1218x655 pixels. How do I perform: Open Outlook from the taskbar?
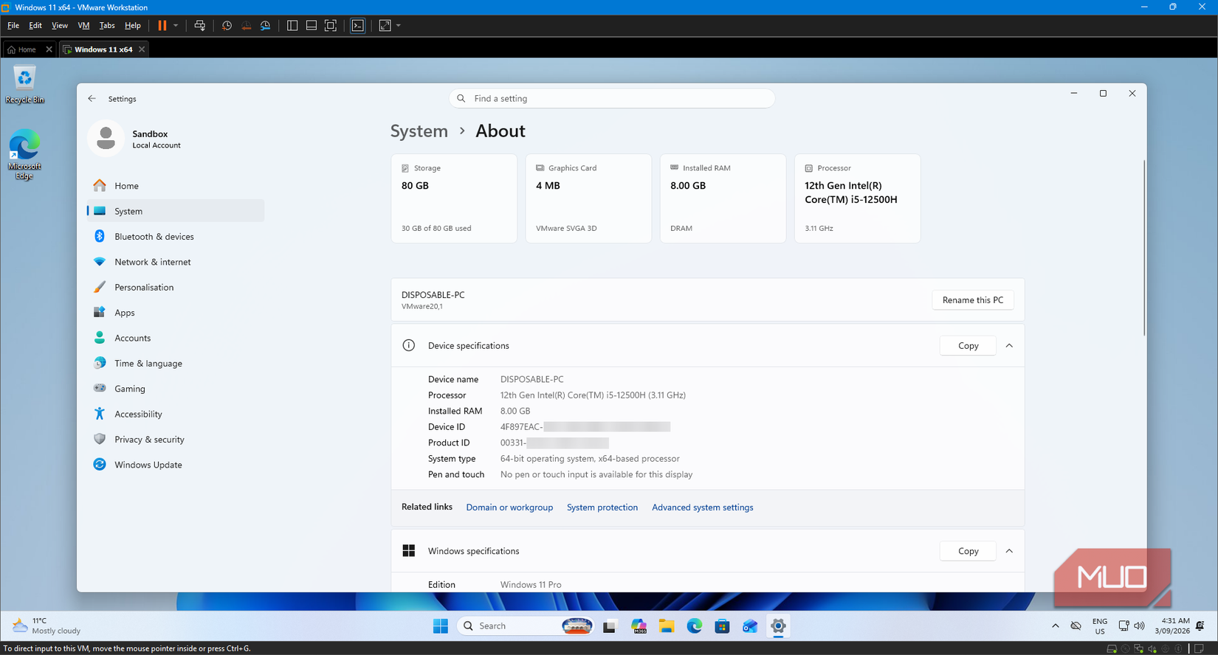(750, 626)
